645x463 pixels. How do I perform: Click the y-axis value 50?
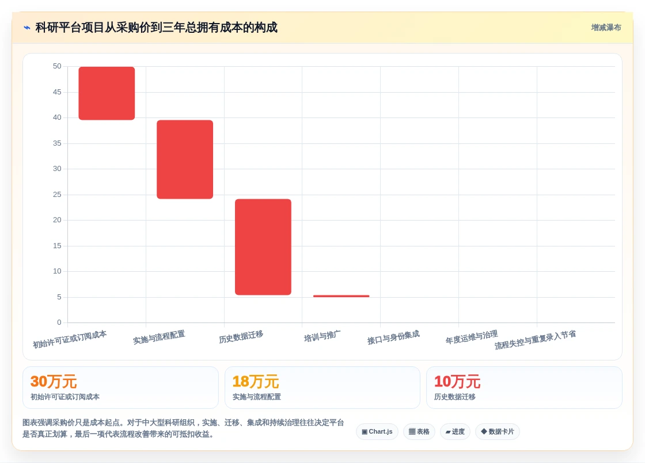[57, 66]
